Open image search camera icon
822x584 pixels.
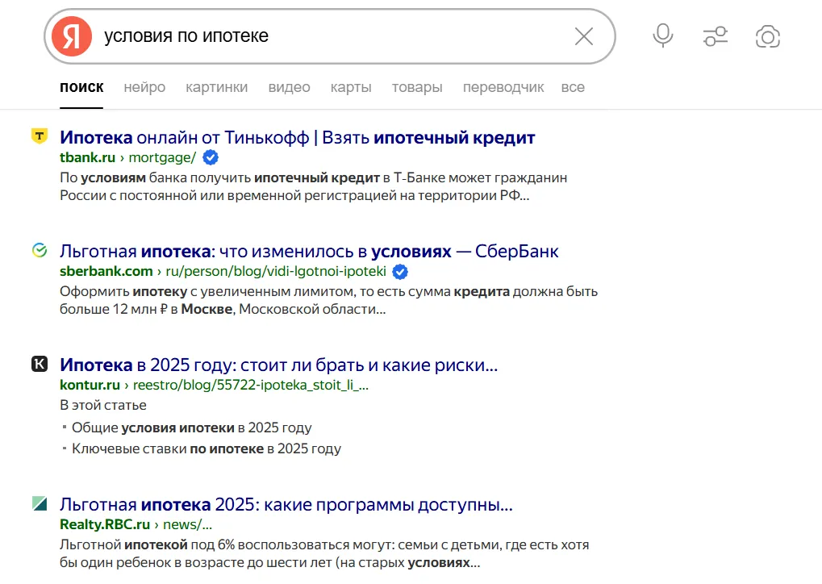click(767, 36)
